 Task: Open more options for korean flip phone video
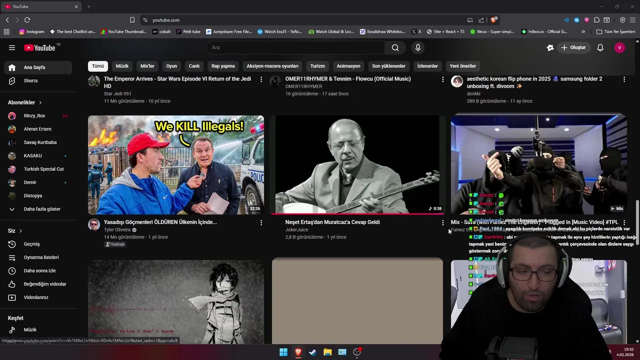[x=624, y=79]
